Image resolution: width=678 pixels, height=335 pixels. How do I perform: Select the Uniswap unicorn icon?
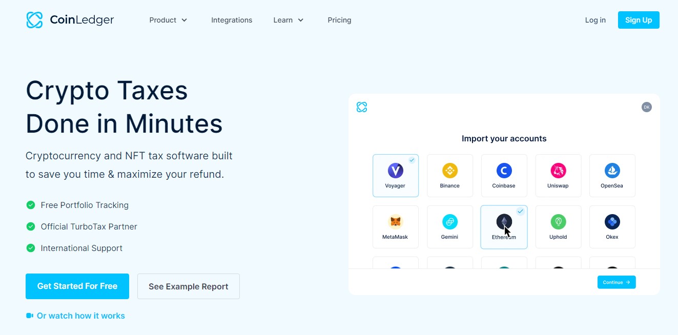point(558,170)
